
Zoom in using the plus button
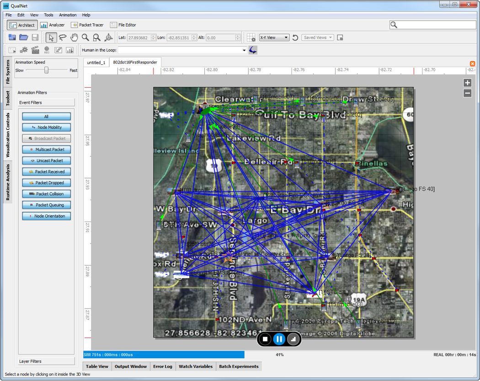[x=467, y=83]
